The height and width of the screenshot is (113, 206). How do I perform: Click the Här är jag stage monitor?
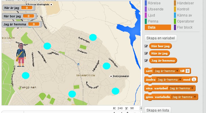click(x=19, y=8)
